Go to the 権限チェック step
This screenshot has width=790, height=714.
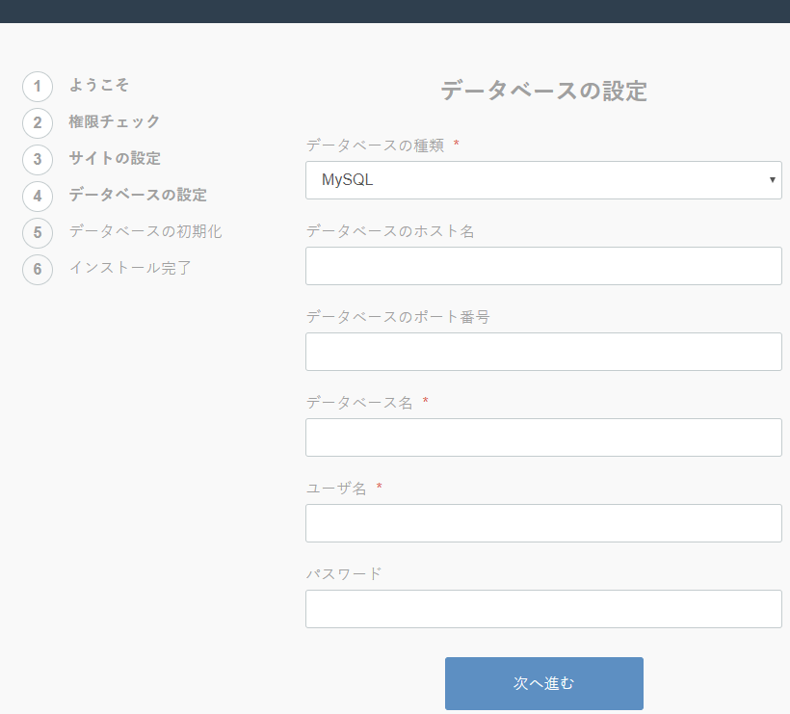tap(114, 121)
